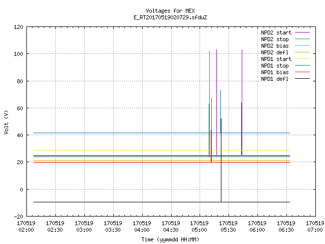This screenshot has height=244, width=325.
Task: Click the chart title 'Voltages for MEX'
Action: point(170,11)
